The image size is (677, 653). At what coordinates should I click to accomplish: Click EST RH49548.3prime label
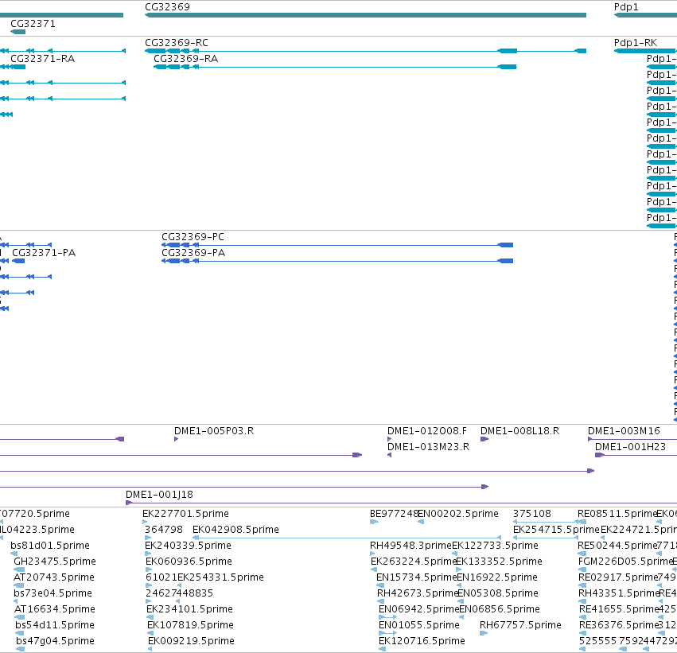(x=410, y=546)
